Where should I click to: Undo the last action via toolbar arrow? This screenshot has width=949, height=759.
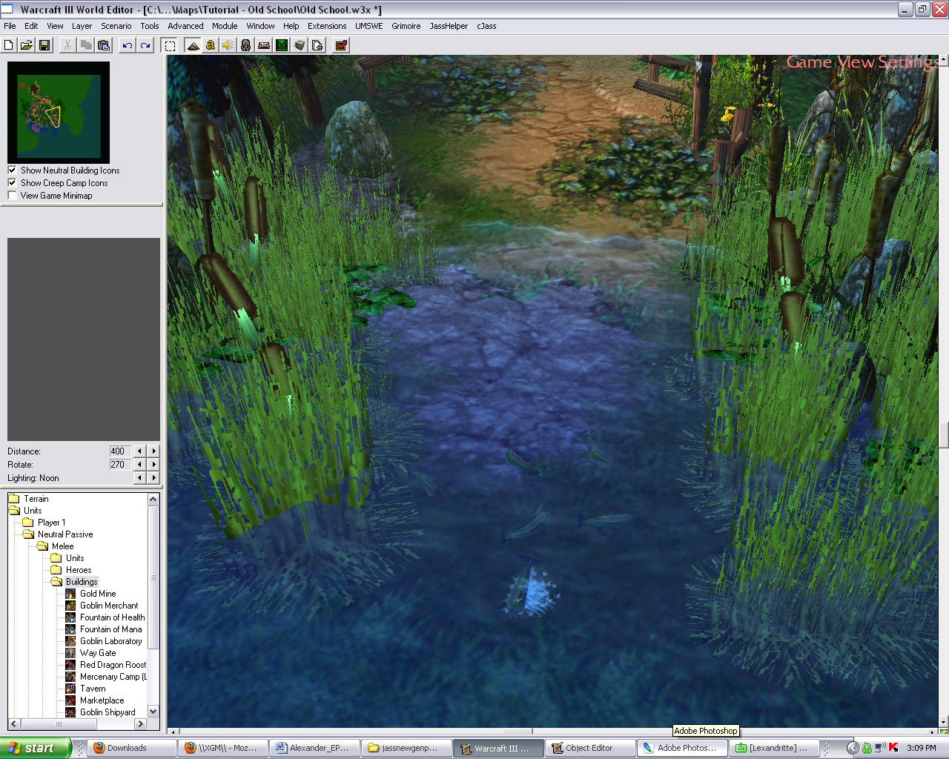[128, 45]
